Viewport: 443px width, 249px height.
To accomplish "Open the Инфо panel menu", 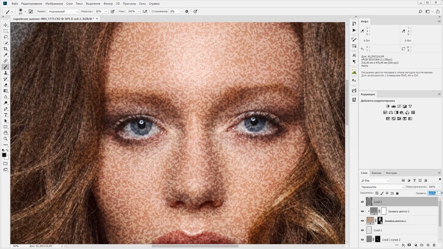I will point(439,21).
